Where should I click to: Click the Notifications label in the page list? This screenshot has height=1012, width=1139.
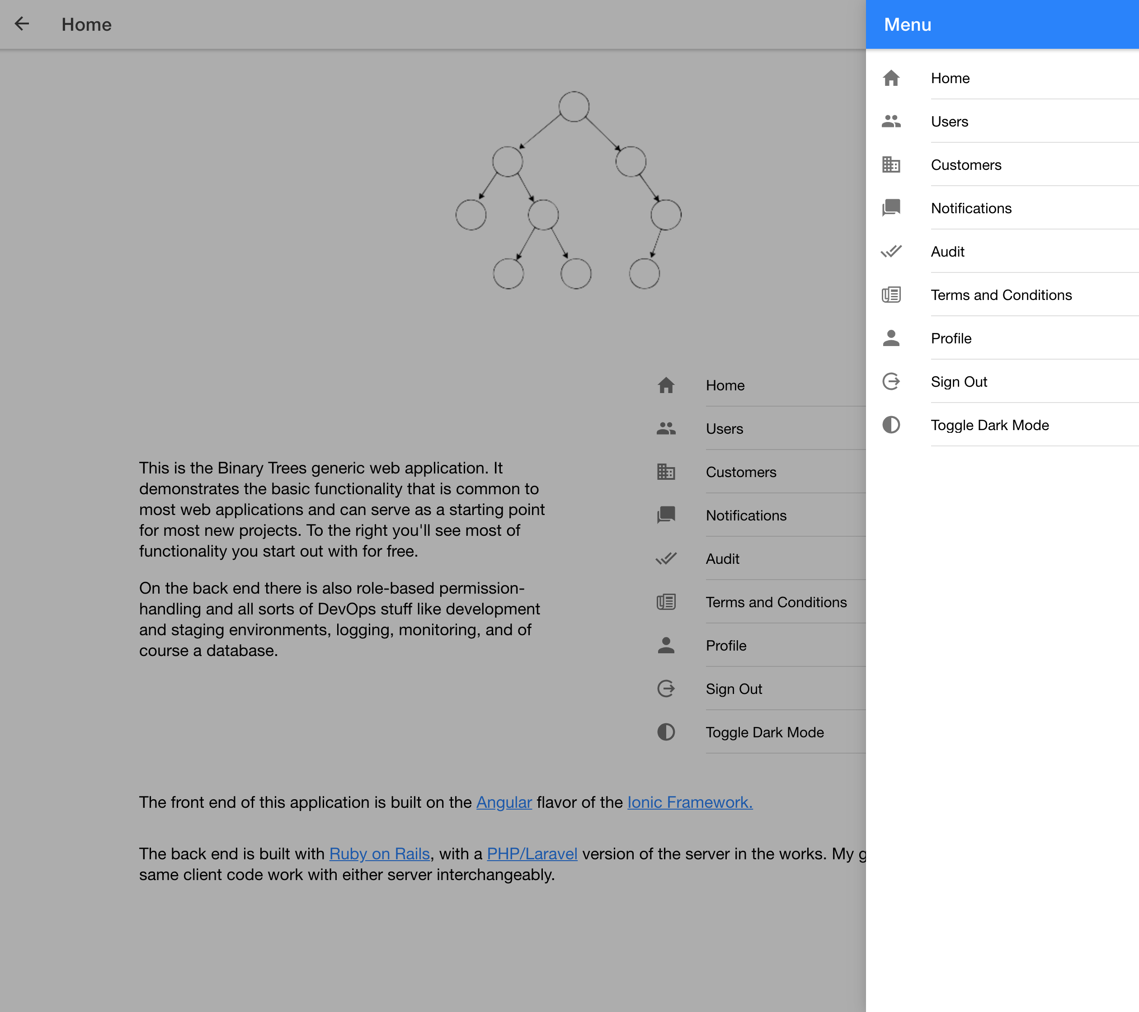pos(746,516)
